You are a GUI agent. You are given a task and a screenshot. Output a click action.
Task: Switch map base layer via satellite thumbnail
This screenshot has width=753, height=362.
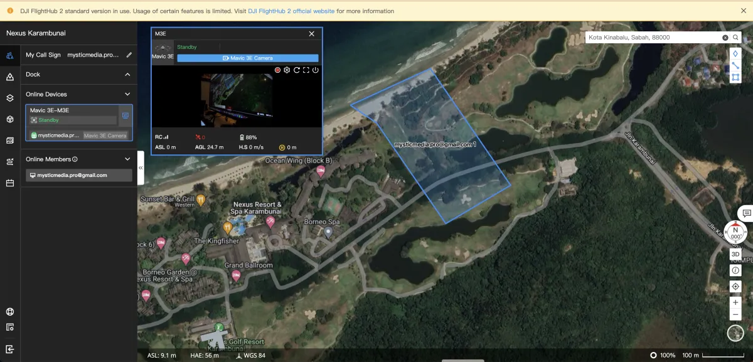click(x=735, y=333)
